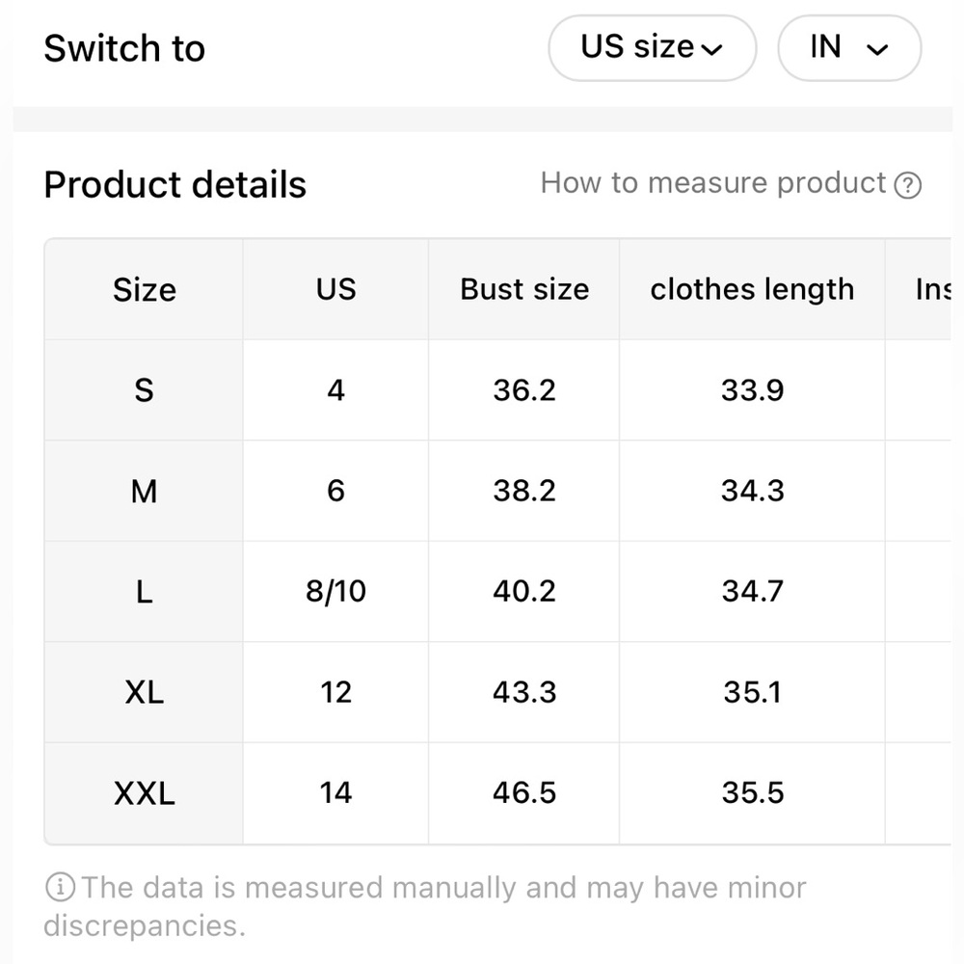Select the XXL size row label
The height and width of the screenshot is (964, 964).
pyautogui.click(x=144, y=793)
